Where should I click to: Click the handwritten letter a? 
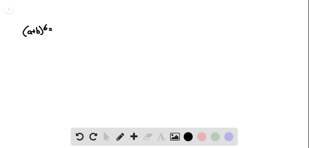[x=30, y=32]
